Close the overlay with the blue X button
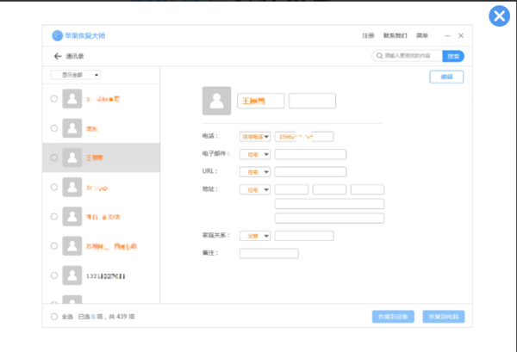Image resolution: width=517 pixels, height=352 pixels. pyautogui.click(x=498, y=15)
